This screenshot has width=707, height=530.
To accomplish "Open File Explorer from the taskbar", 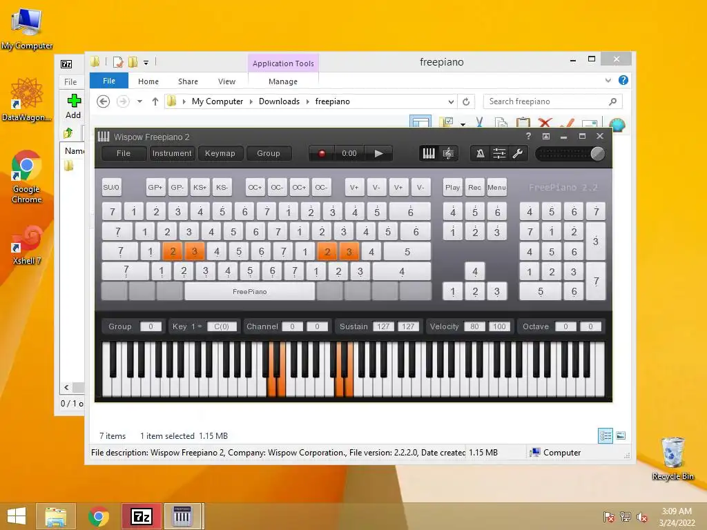I will pos(55,516).
